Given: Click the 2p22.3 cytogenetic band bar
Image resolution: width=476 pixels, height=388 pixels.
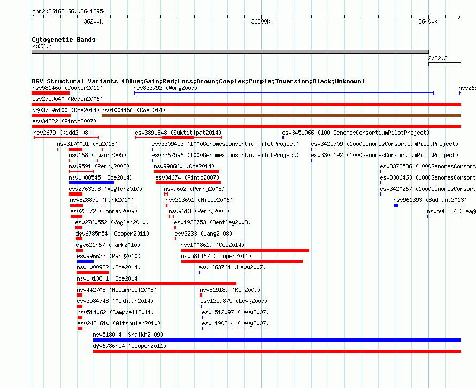Looking at the screenshot, I should pos(230,52).
